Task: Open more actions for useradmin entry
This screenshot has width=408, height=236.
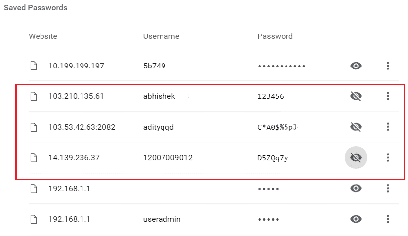Action: click(x=388, y=219)
